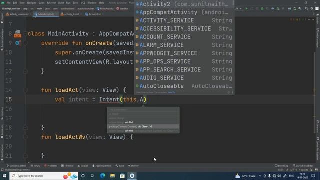The height and width of the screenshot is (180, 320).
Task: Select Activity2 completion suggestion
Action: (184, 4)
